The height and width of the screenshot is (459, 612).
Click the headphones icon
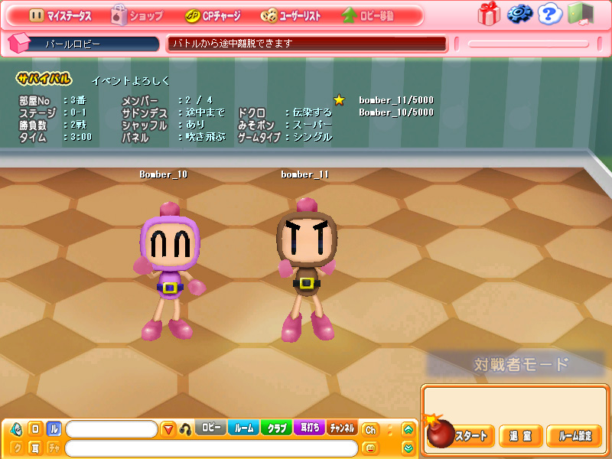[185, 430]
